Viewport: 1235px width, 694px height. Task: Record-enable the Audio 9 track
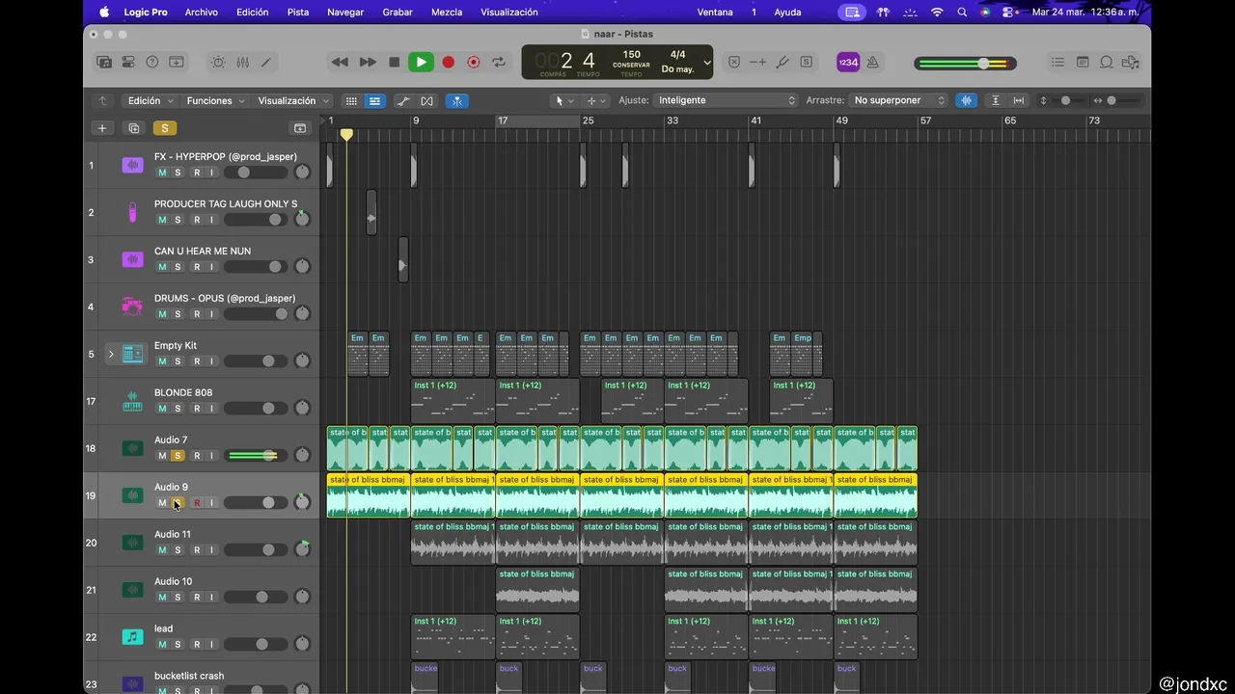tap(197, 503)
